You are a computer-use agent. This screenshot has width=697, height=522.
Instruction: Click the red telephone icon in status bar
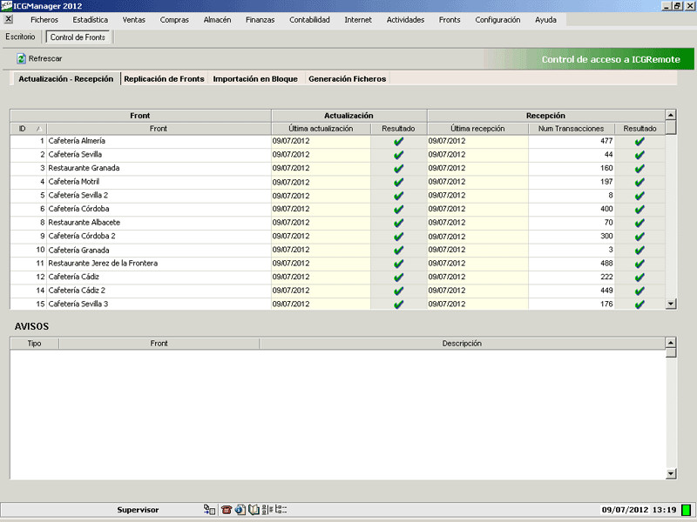click(x=227, y=510)
